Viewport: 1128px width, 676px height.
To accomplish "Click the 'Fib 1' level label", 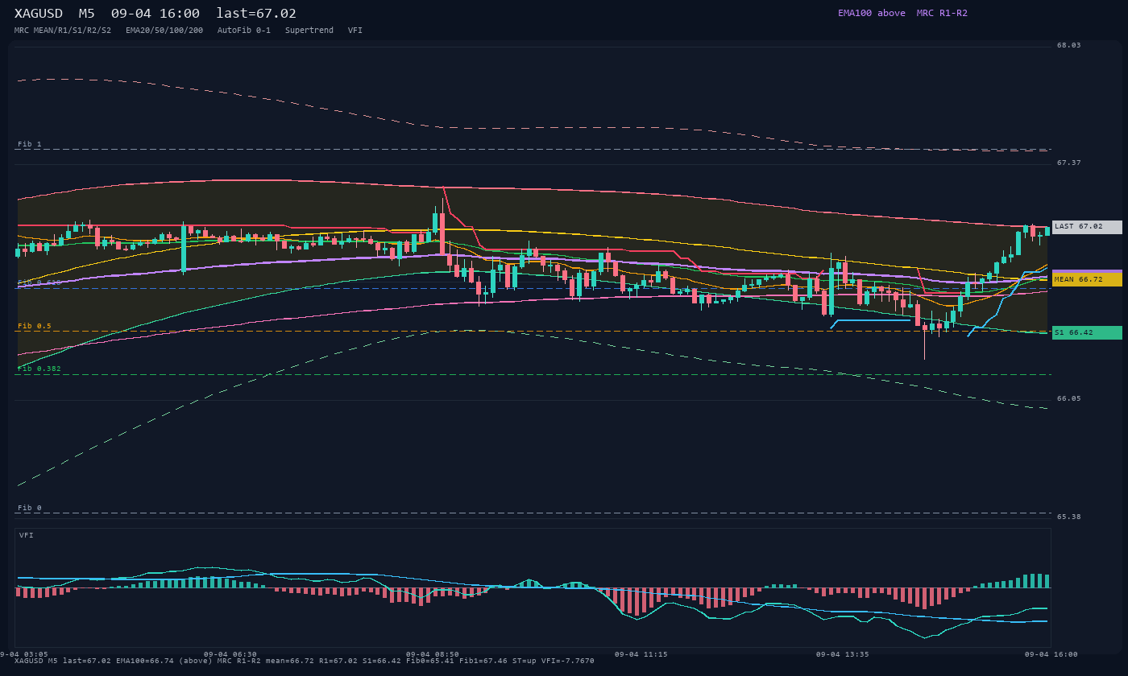I will pos(30,144).
